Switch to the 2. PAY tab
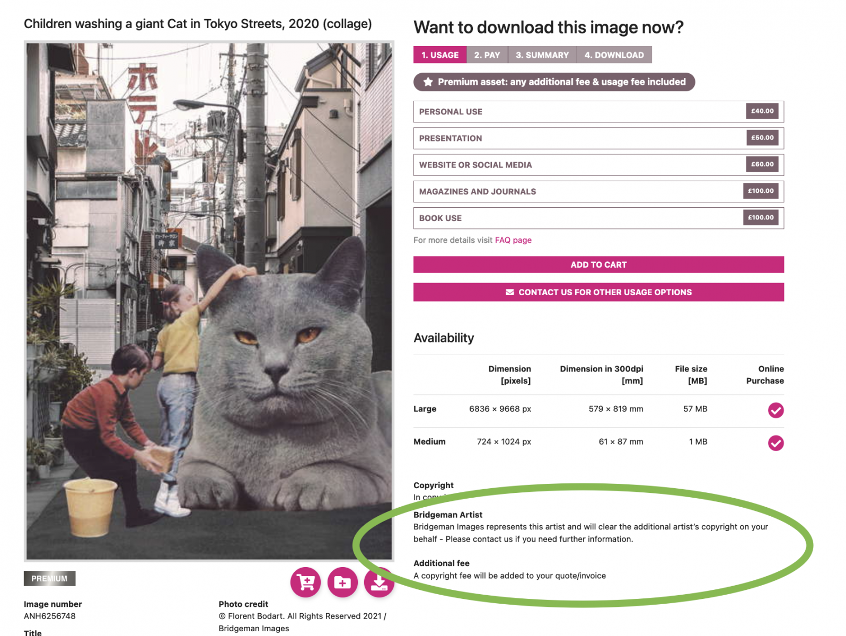 tap(487, 55)
